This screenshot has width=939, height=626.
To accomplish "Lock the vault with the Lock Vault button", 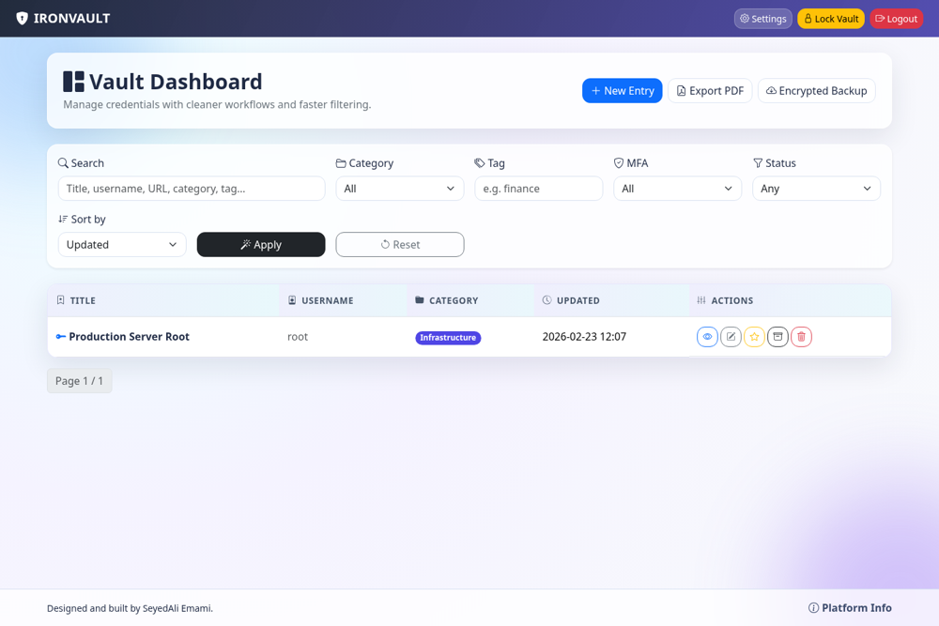I will [x=831, y=19].
